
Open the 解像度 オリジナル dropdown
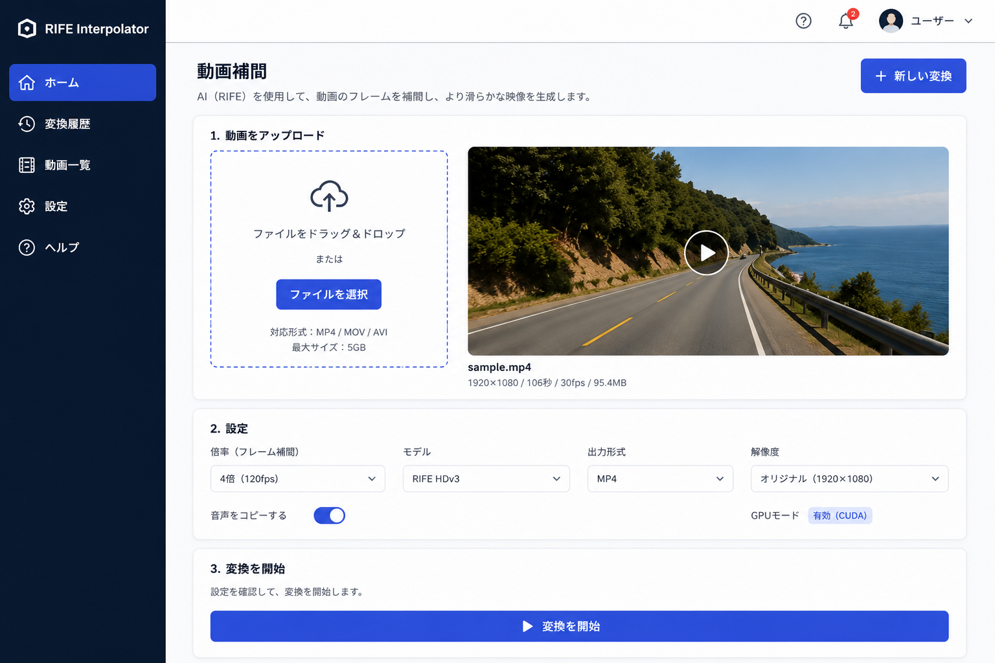tap(849, 478)
